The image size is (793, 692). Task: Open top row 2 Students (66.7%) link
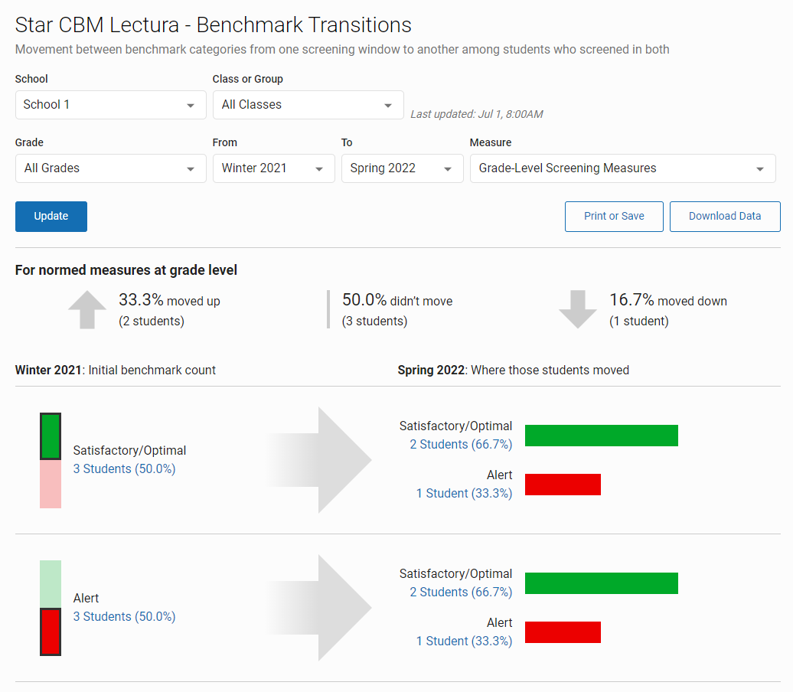tap(461, 444)
